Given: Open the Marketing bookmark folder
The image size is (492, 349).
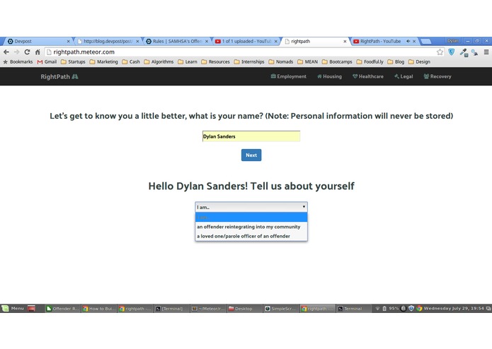Looking at the screenshot, I should pyautogui.click(x=103, y=62).
